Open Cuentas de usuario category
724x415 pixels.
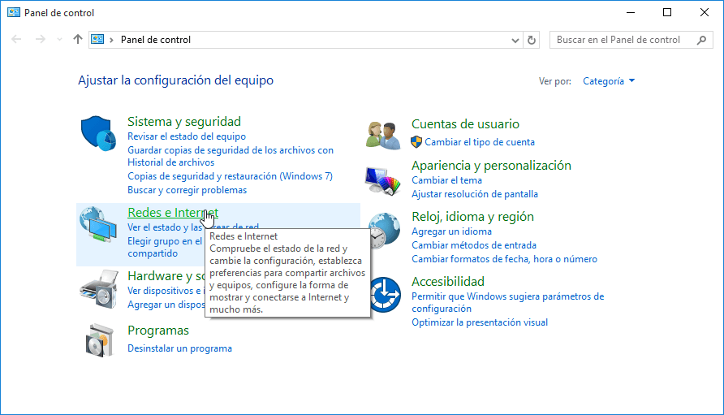pos(465,124)
